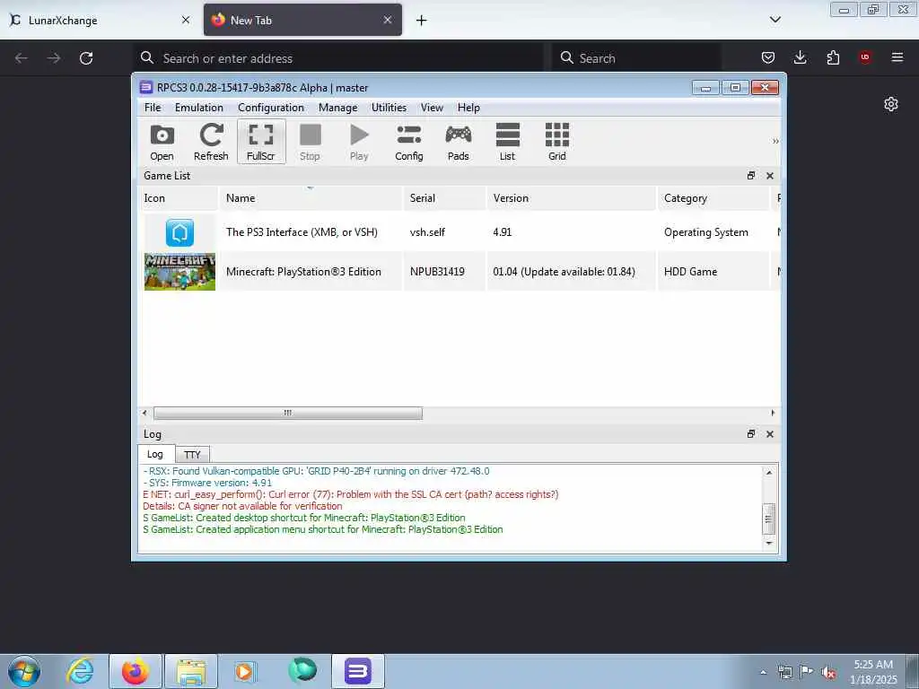The width and height of the screenshot is (919, 689).
Task: Switch to the TTY tab
Action: click(192, 455)
